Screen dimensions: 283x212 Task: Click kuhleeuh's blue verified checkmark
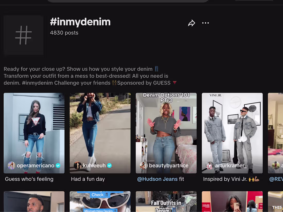coord(109,165)
